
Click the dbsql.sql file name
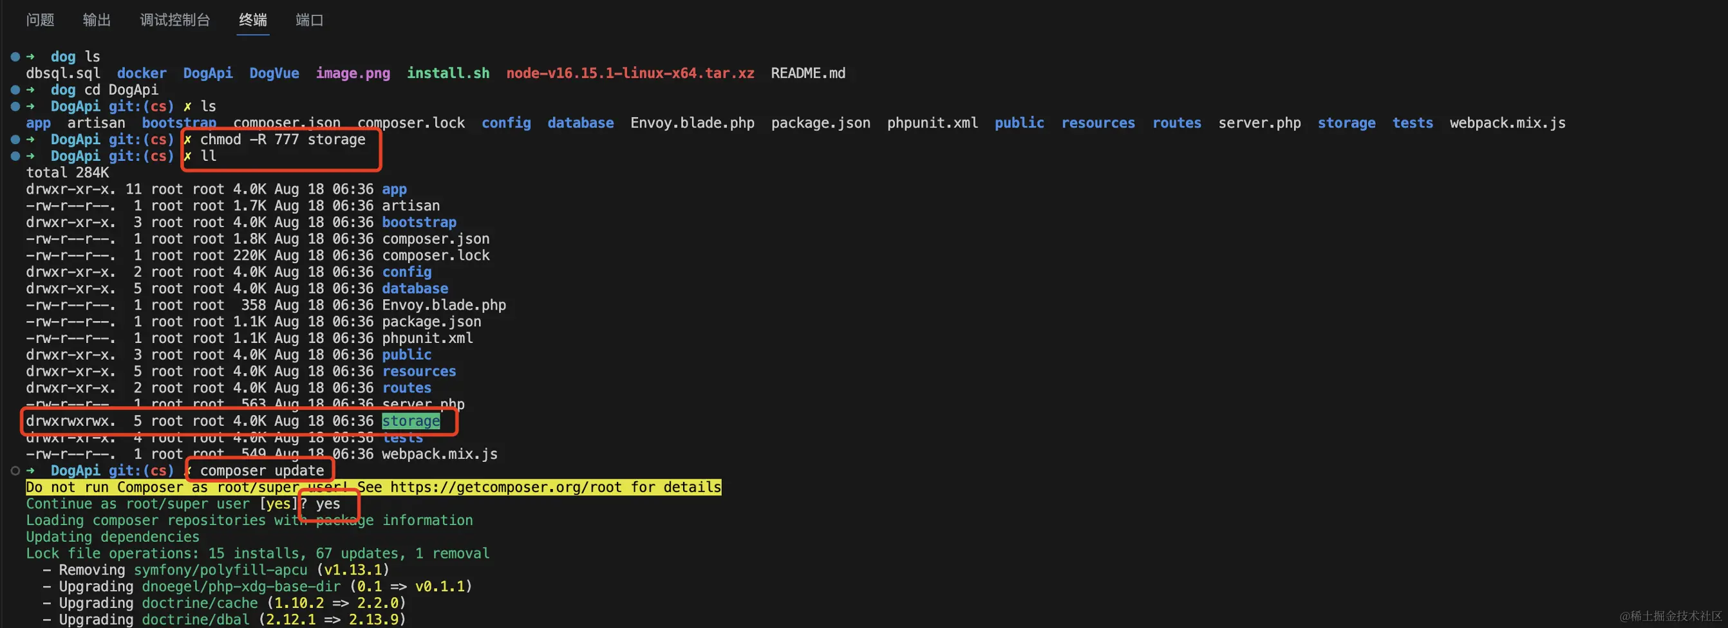click(x=63, y=73)
